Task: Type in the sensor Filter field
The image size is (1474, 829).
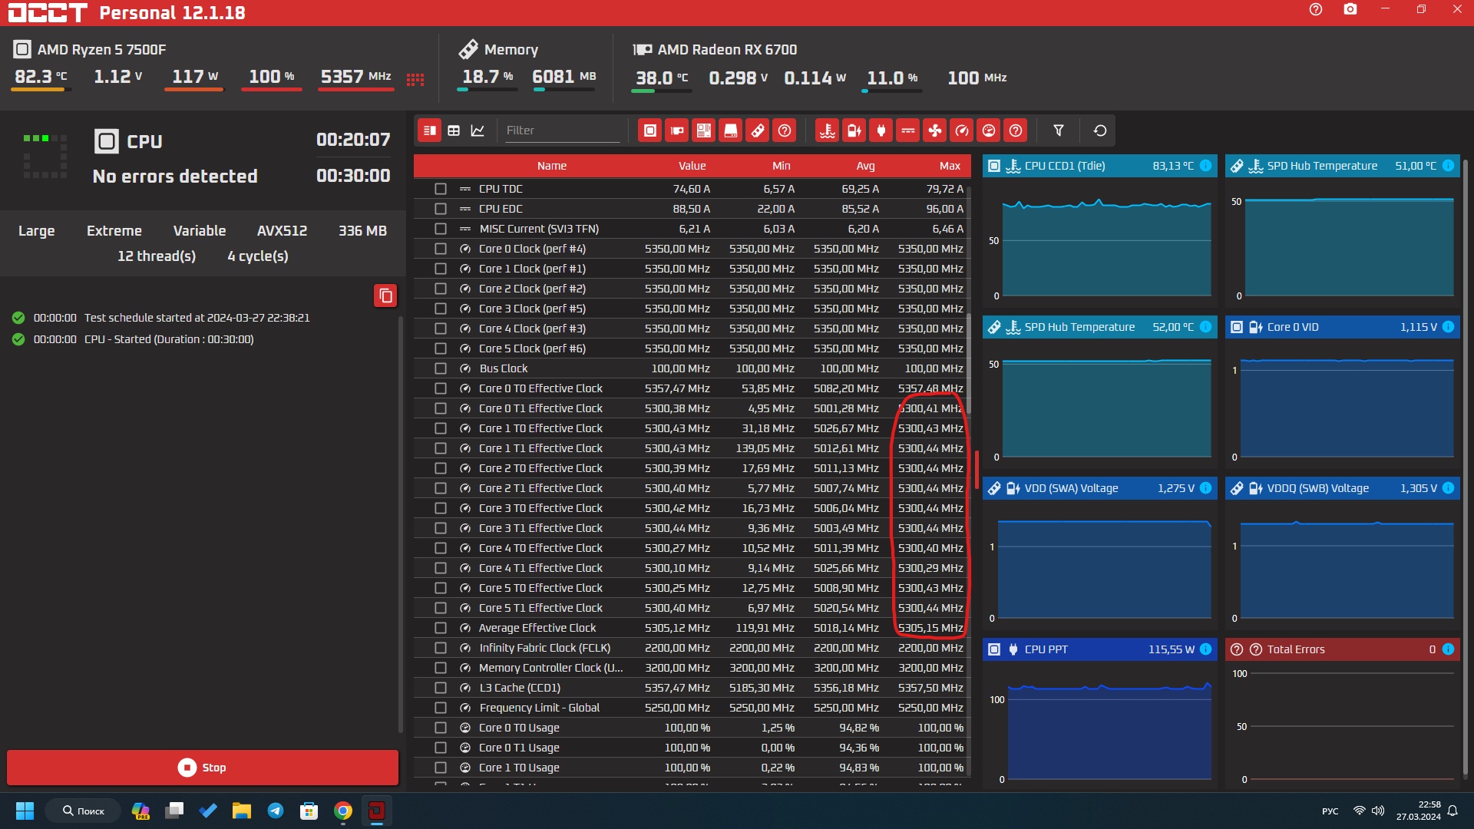Action: (x=560, y=130)
